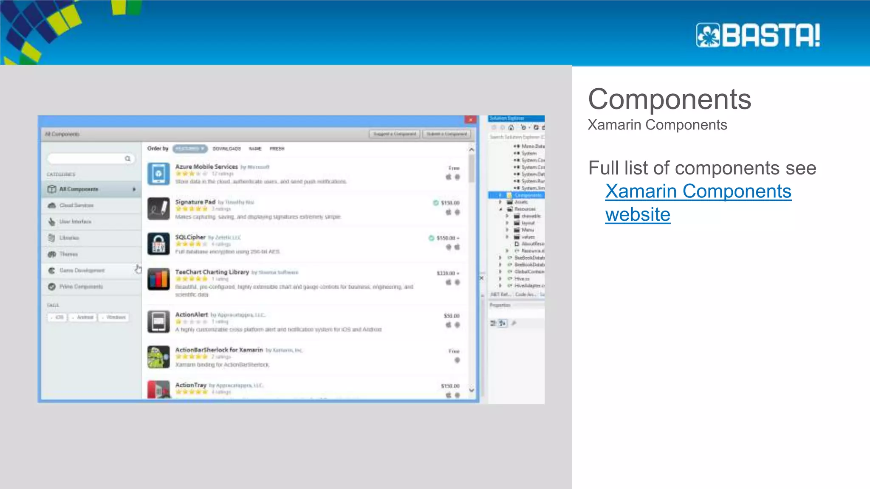Click the Android platform icon in the ActionBarSherlock row
The image size is (870, 489).
457,360
